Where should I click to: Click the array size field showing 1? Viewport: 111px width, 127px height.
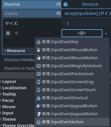(x=86, y=24)
